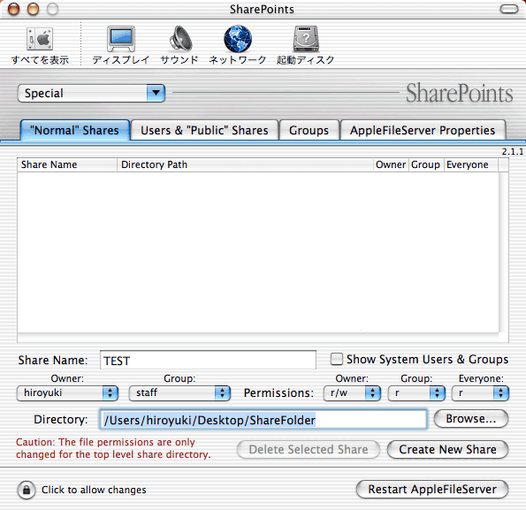Screen dimensions: 526x510
Task: Sort by Share Name column header
Action: coord(67,164)
